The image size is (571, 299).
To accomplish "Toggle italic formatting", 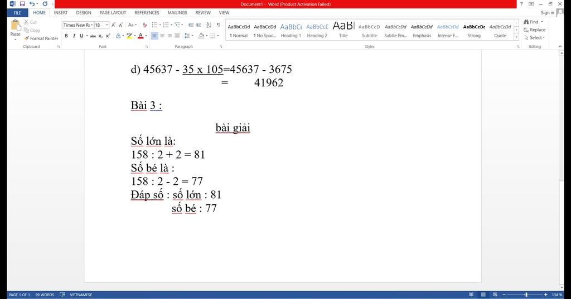I will point(74,36).
